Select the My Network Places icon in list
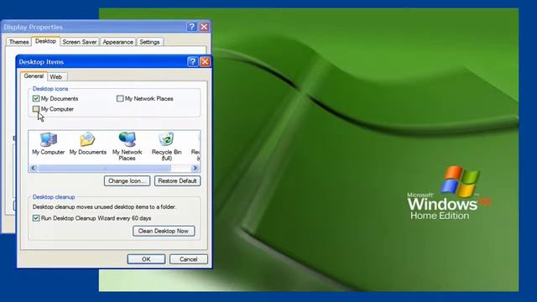This screenshot has height=302, width=537. pos(127,146)
